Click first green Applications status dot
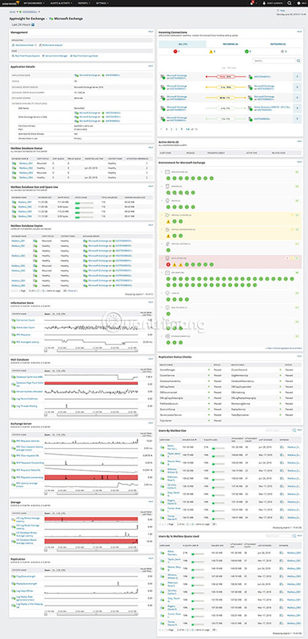This screenshot has height=639, width=308. (167, 178)
